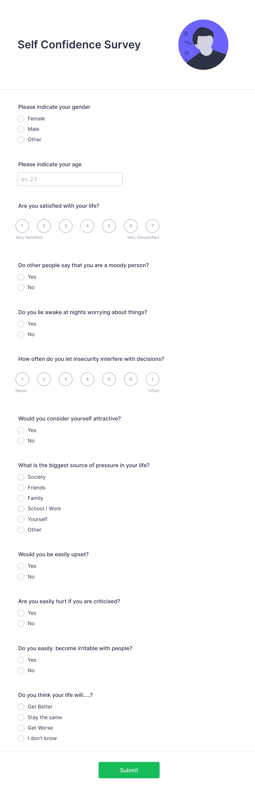This screenshot has width=255, height=792.
Task: Answer Yes to being hurt by criticism
Action: pyautogui.click(x=21, y=613)
